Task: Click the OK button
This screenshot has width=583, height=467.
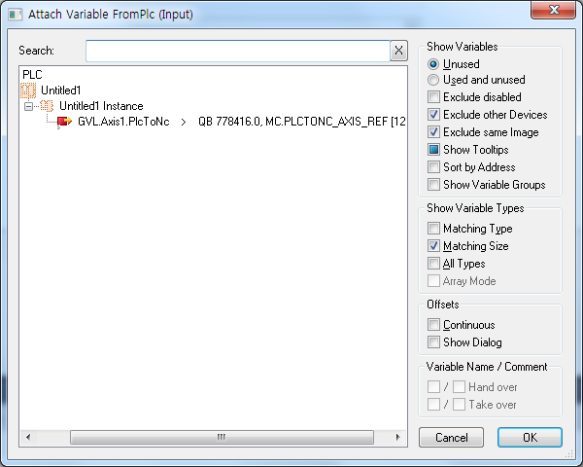Action: click(x=530, y=437)
